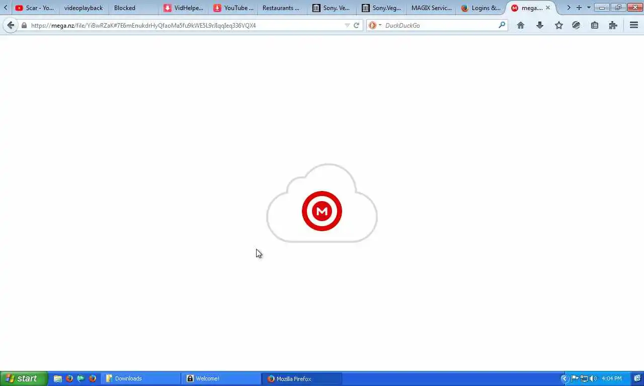Image resolution: width=644 pixels, height=386 pixels.
Task: Launch the folder quick launch icon
Action: pyautogui.click(x=58, y=378)
